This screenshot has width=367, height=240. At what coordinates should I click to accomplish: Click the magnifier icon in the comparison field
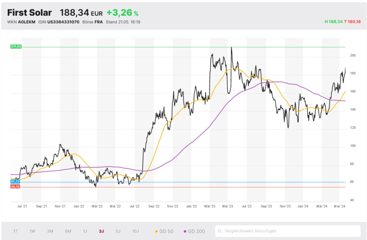(220, 231)
